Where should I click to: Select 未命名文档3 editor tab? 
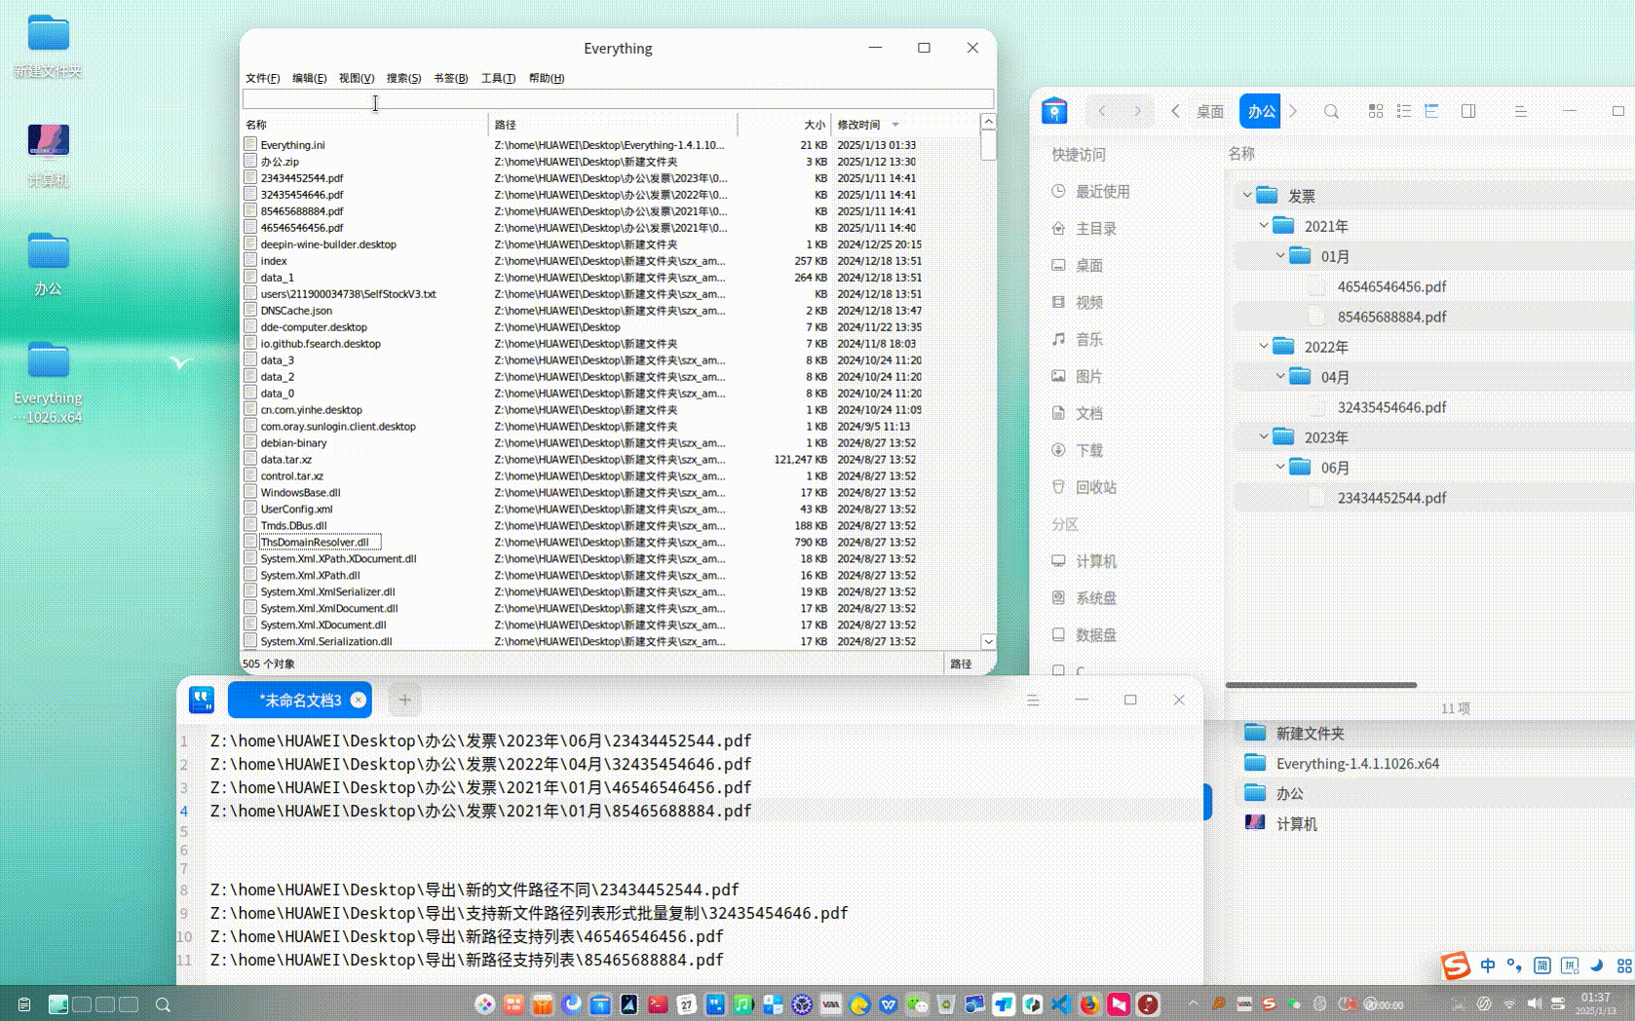pyautogui.click(x=299, y=700)
